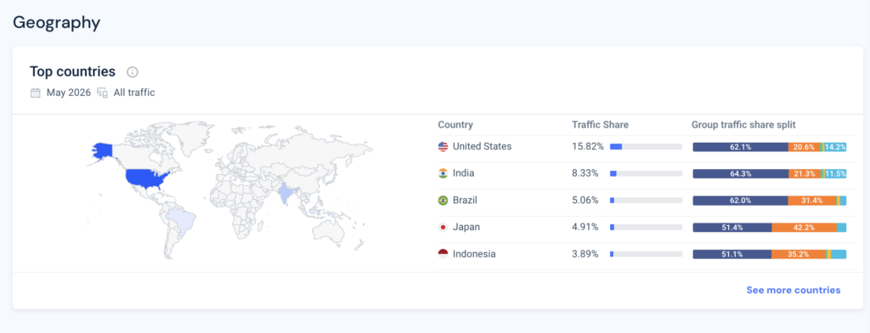Open the See more countries link

794,291
